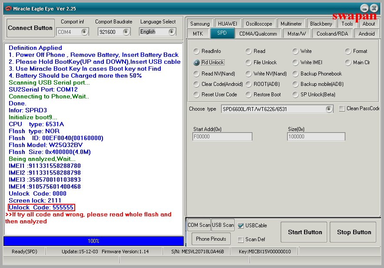Open the Coolsand/RDA tab

[332, 33]
